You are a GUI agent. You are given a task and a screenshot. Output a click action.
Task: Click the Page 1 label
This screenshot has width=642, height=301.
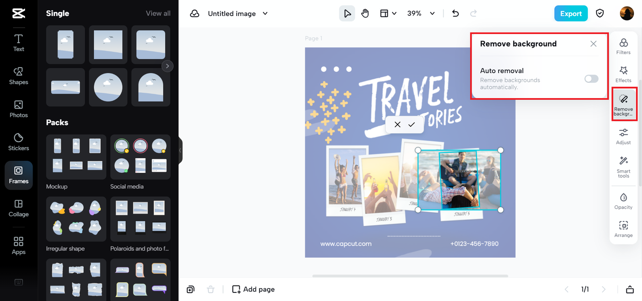click(x=313, y=39)
